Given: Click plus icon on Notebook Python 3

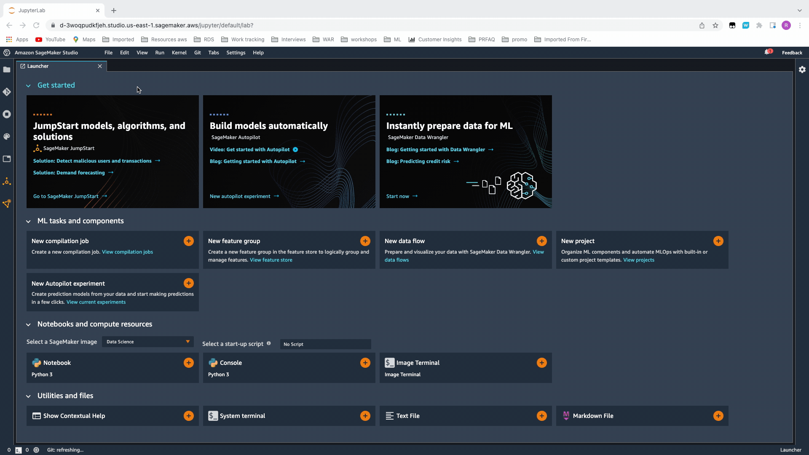Looking at the screenshot, I should (188, 363).
